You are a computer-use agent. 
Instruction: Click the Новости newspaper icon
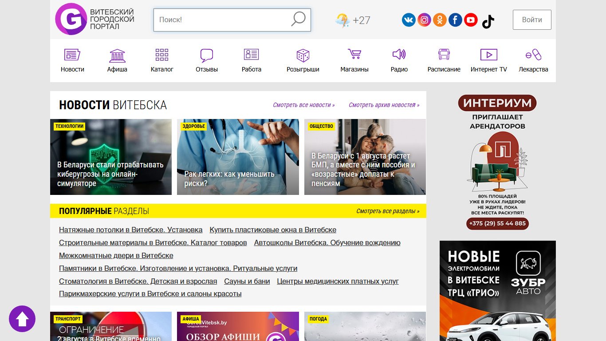click(x=72, y=55)
